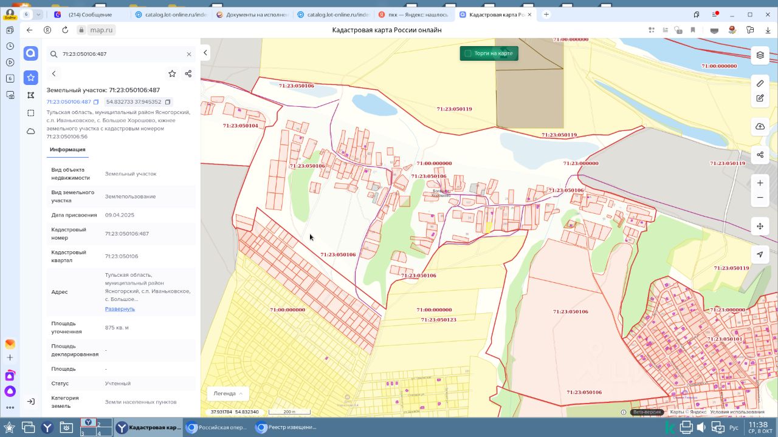The image size is (778, 437).
Task: Click the cloud upload icon on map
Action: point(760,127)
